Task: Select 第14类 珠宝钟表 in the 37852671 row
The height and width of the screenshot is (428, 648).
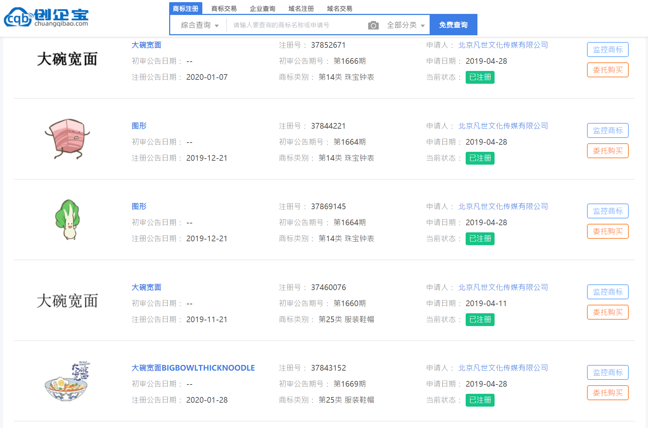Action: click(346, 77)
